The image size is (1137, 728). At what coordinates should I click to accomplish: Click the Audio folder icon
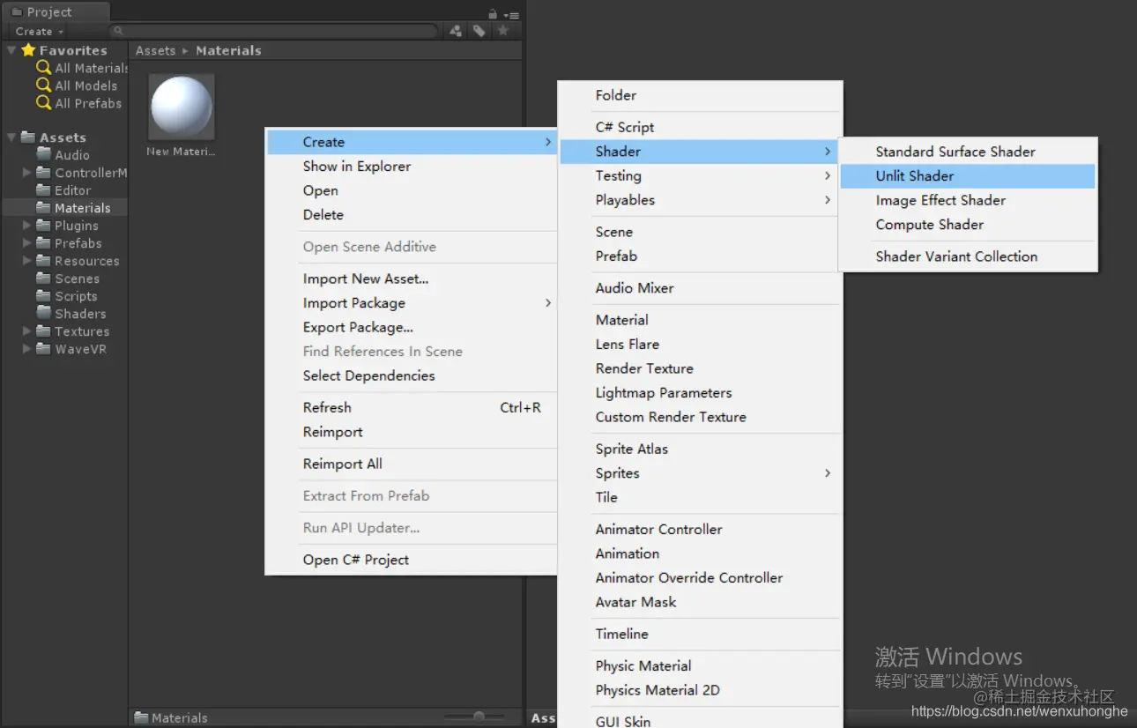coord(43,154)
